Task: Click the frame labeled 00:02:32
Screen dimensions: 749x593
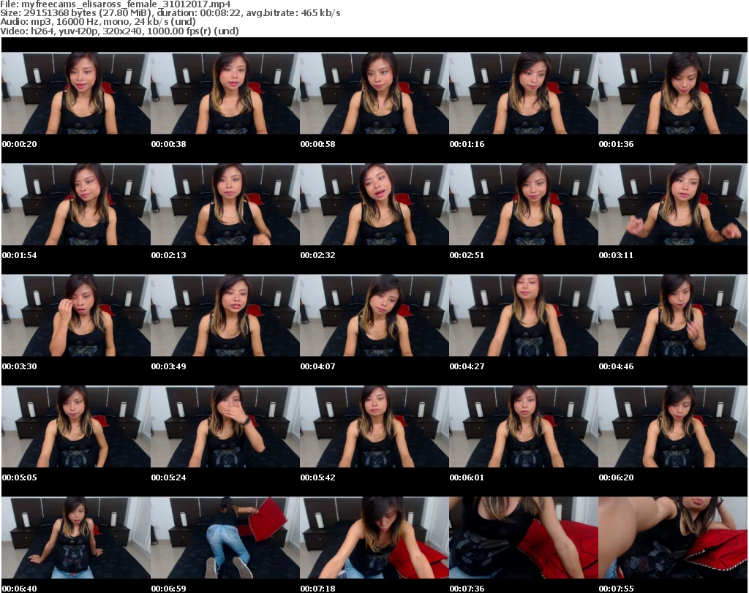Action: (x=374, y=204)
